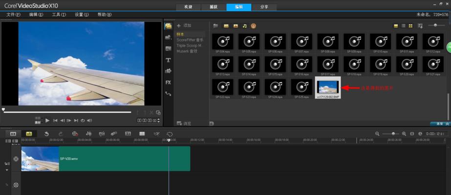
Task: Select the vs171129-002.BMP thumbnail
Action: click(328, 88)
